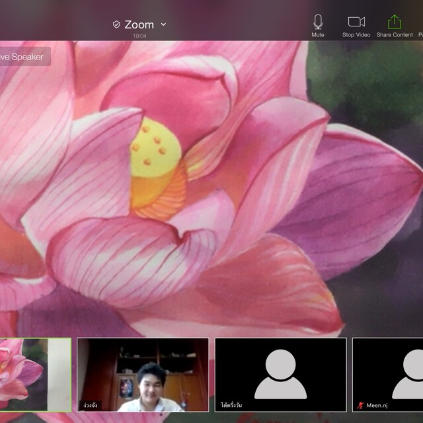Switch view using Active Speaker button
This screenshot has width=423, height=423.
24,57
